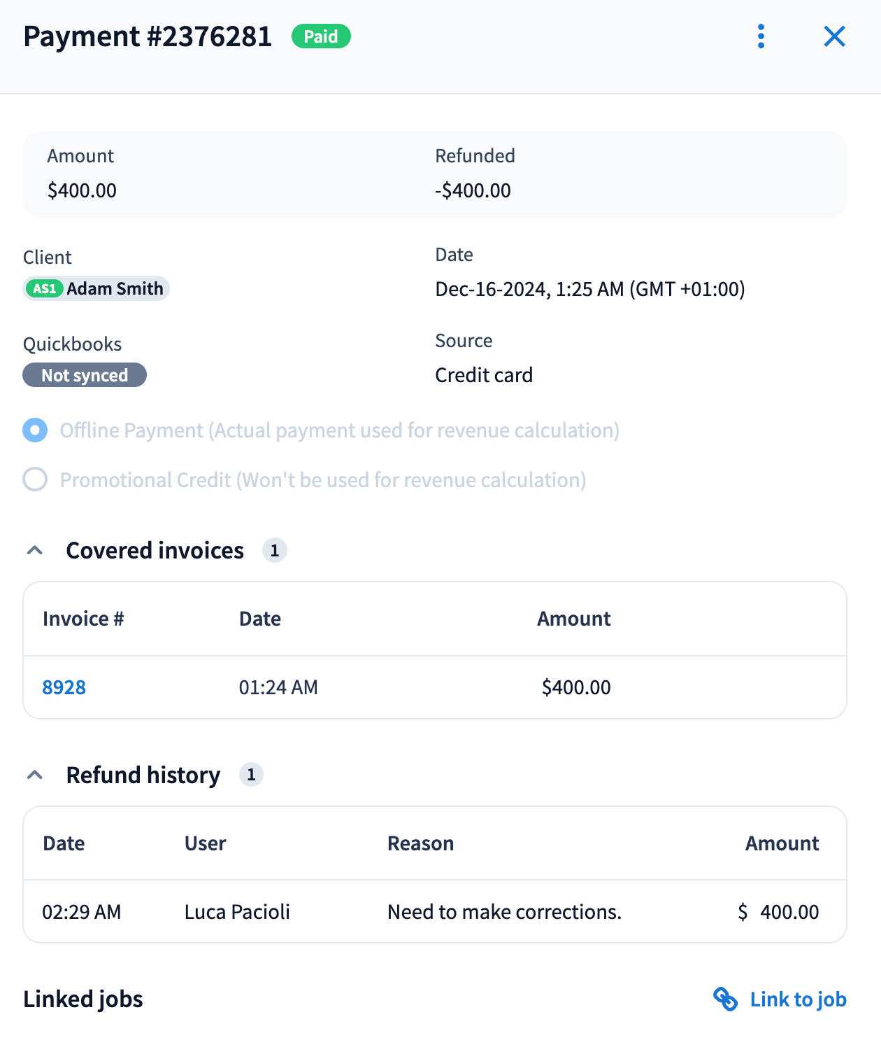Collapse the Refund history section chevron
The width and height of the screenshot is (881, 1054).
(x=35, y=775)
